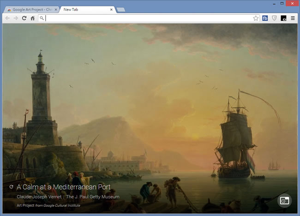Open 'A Calm at a Mediterranean Port' title

coord(63,187)
